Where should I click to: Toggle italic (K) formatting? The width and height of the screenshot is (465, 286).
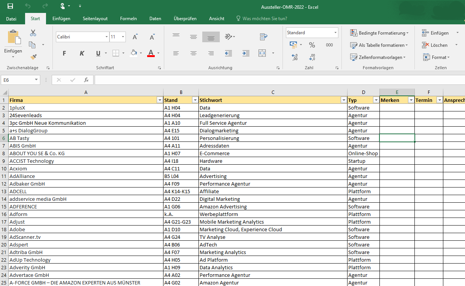tap(82, 53)
